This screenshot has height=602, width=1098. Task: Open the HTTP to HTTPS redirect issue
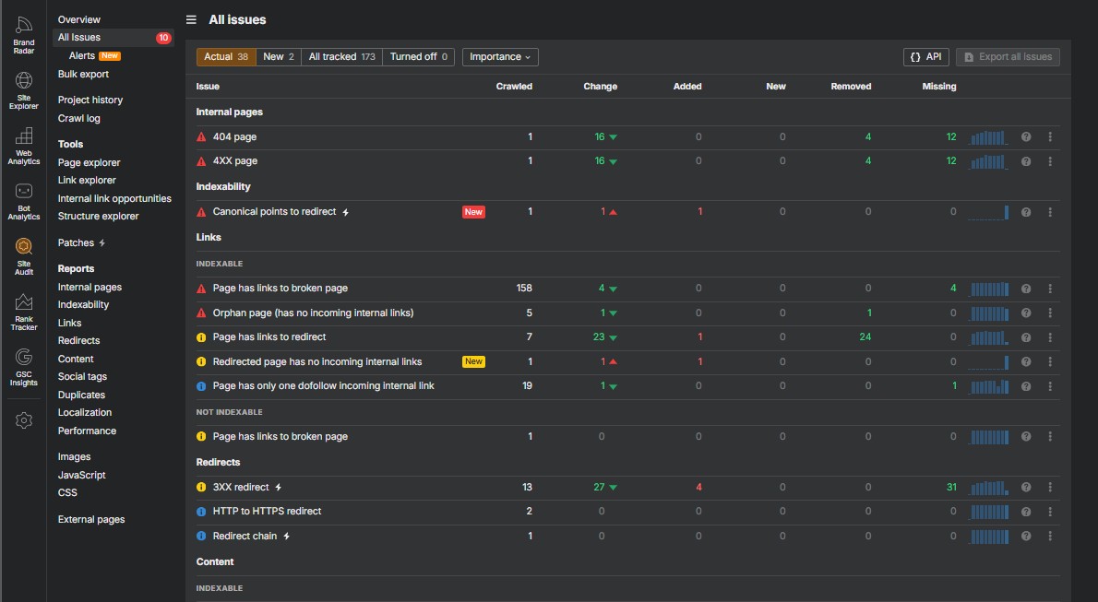coord(267,512)
